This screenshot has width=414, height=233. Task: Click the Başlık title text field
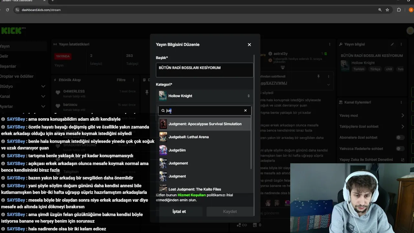[205, 70]
